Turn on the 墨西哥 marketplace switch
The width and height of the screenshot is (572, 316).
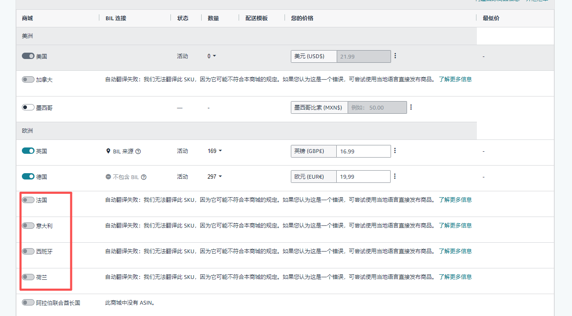[x=28, y=107]
